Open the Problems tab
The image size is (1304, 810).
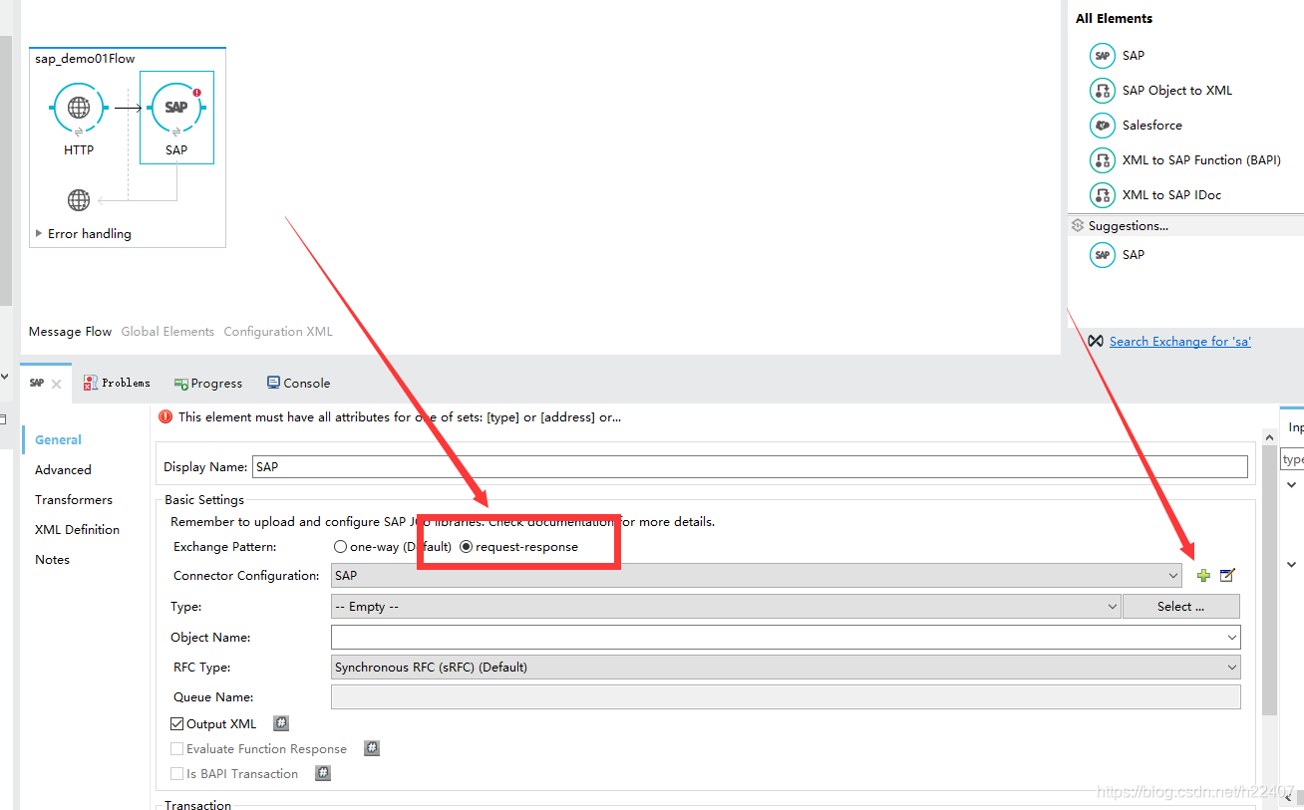click(x=117, y=384)
